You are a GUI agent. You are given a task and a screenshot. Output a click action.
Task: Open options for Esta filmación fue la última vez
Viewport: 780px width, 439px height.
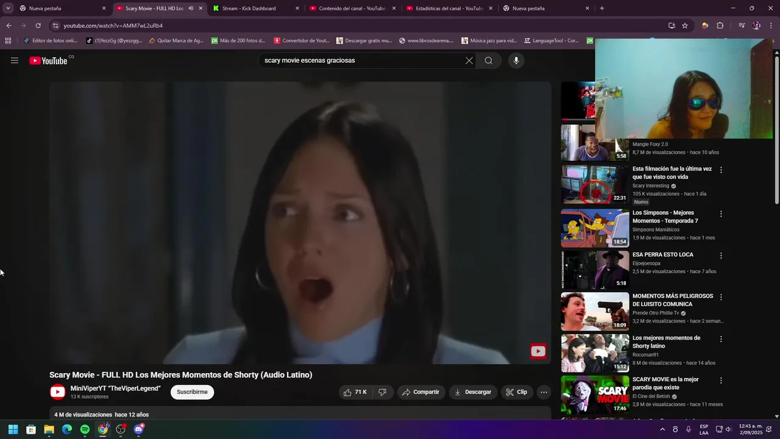(721, 170)
